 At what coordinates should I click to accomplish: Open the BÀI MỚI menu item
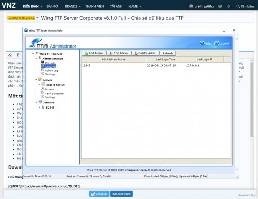click(x=53, y=6)
